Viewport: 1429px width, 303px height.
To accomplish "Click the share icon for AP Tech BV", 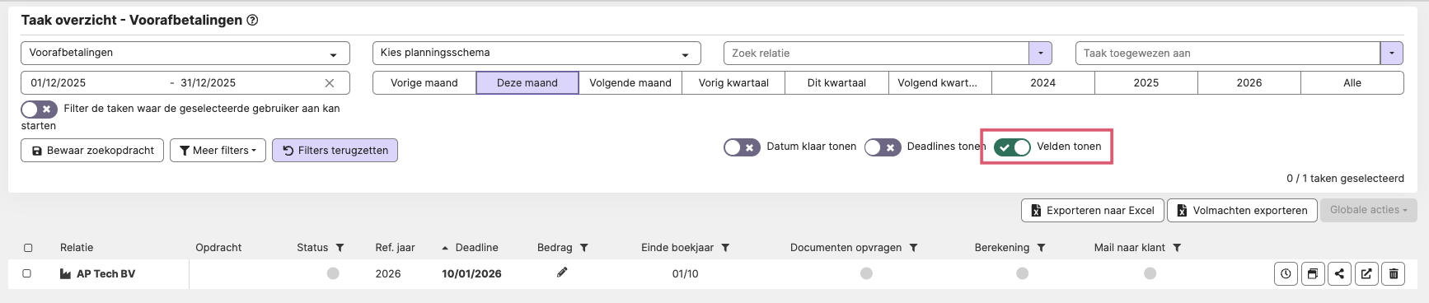I will pyautogui.click(x=1340, y=274).
